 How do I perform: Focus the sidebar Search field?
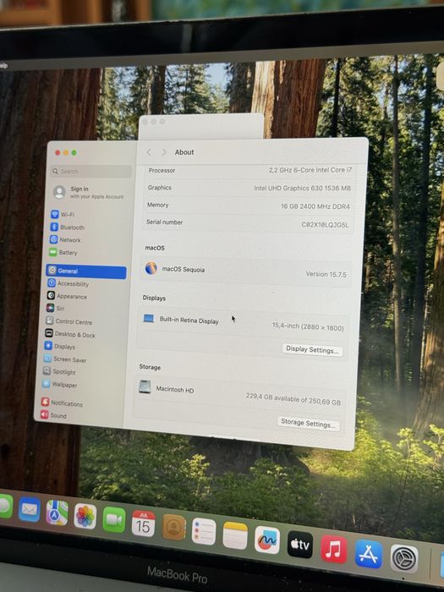91,172
